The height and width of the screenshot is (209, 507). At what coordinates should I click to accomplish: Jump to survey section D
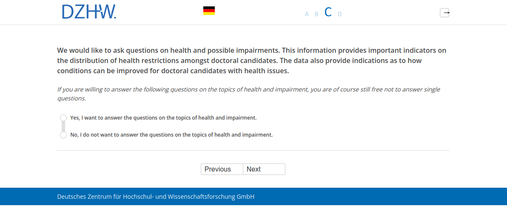pos(339,14)
